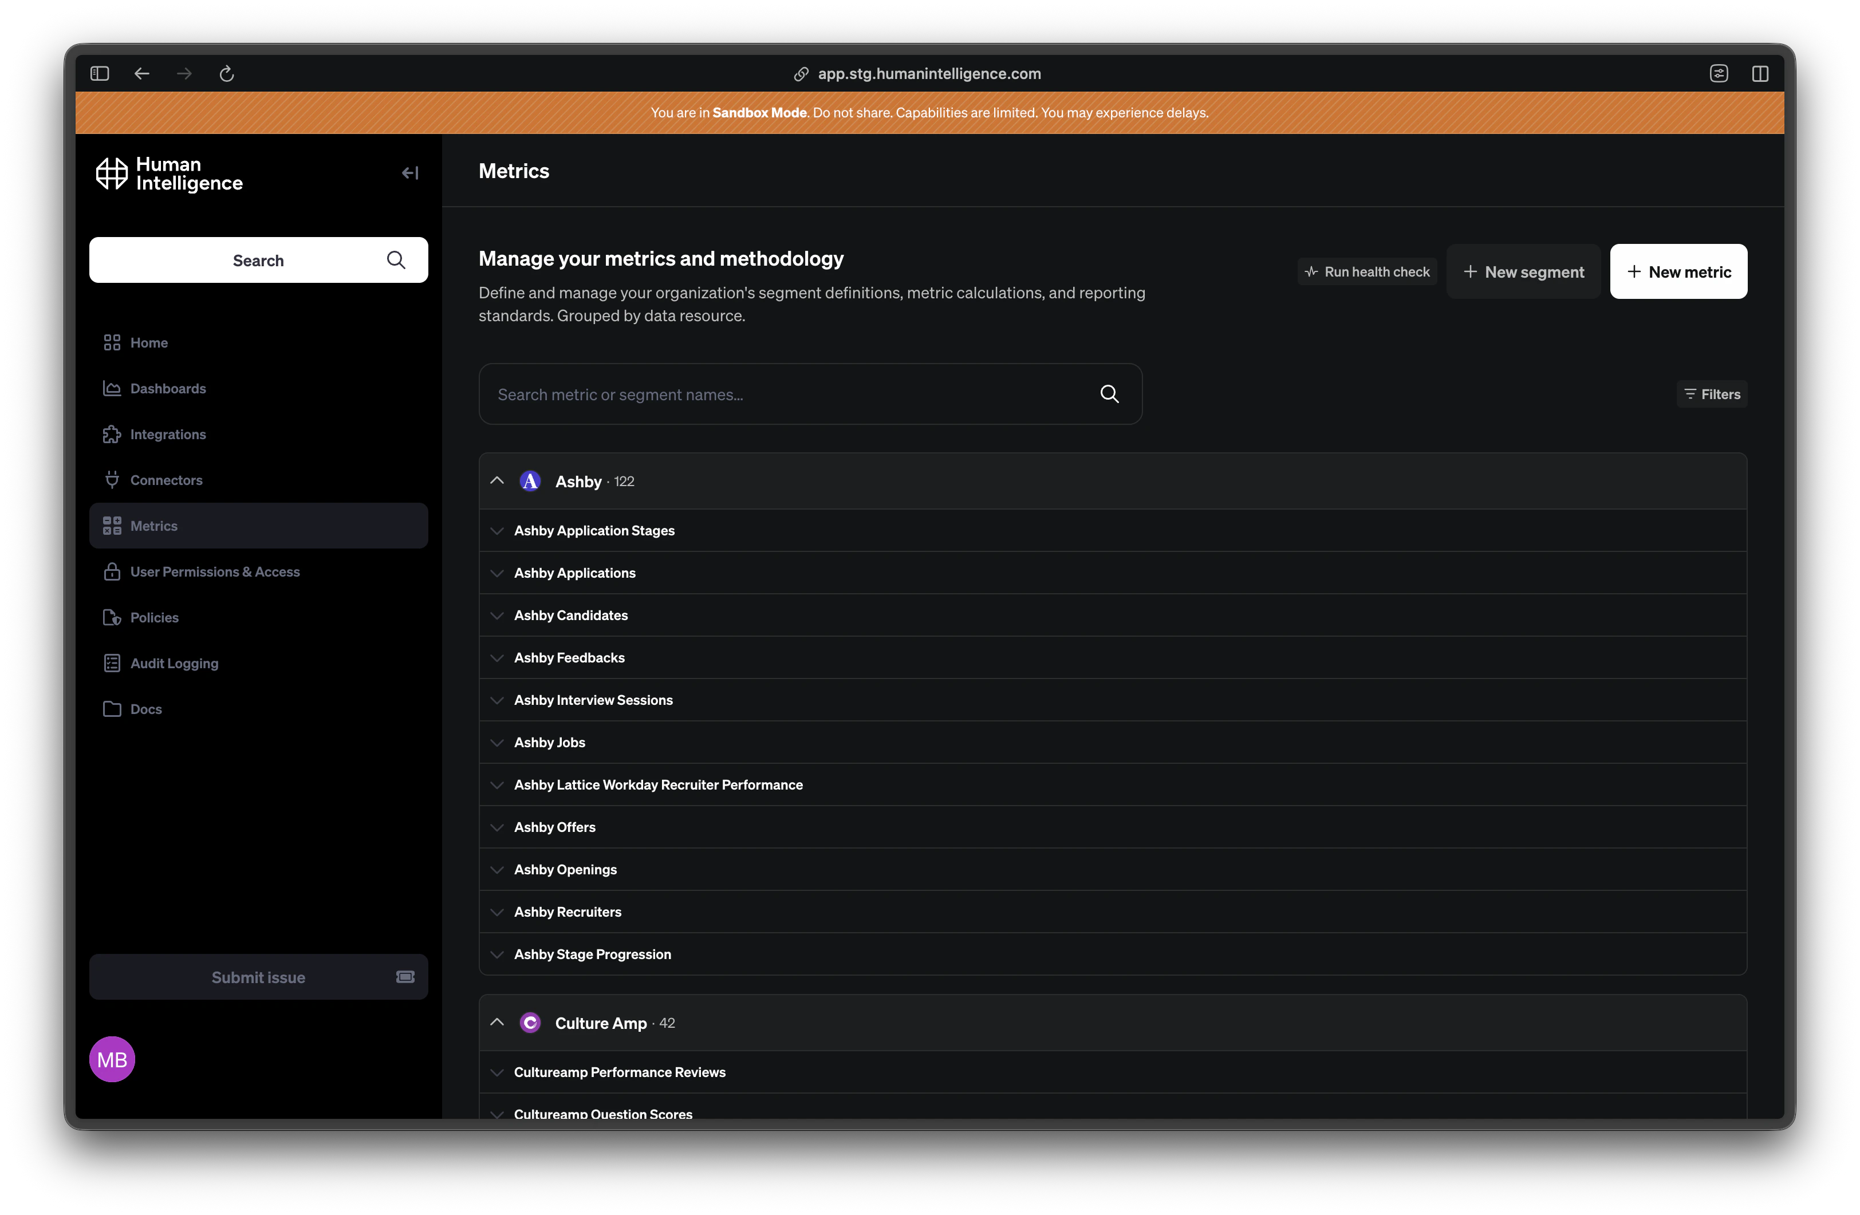Click the browser address bar URL

929,73
